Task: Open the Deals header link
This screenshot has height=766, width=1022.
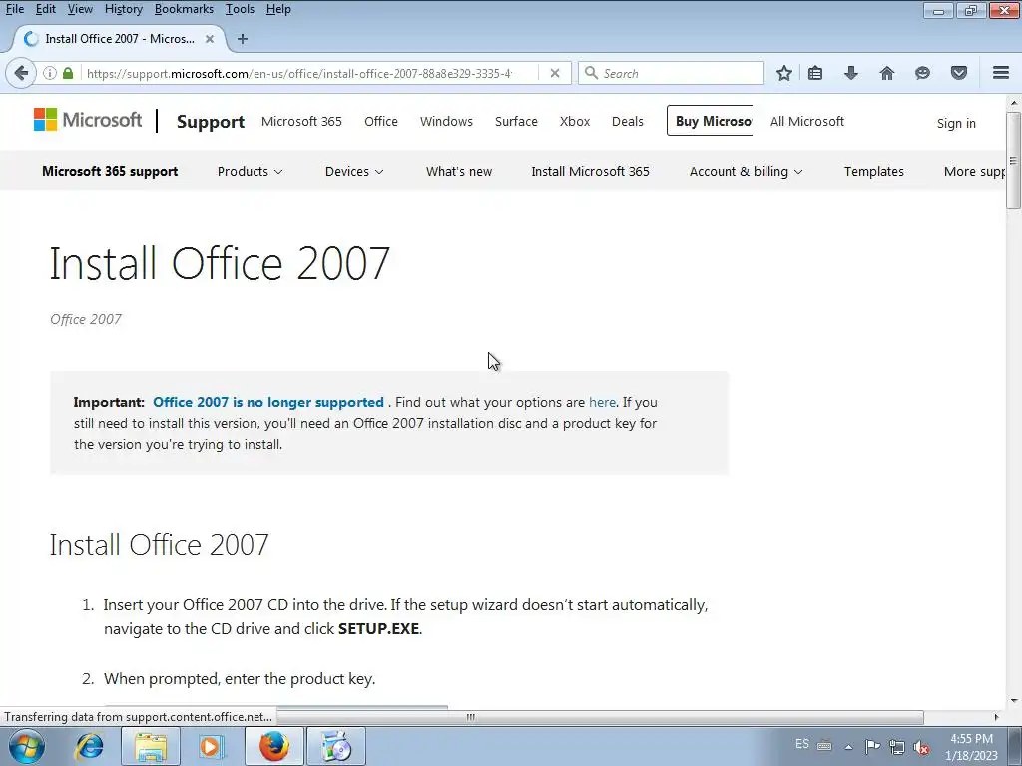Action: click(x=627, y=121)
